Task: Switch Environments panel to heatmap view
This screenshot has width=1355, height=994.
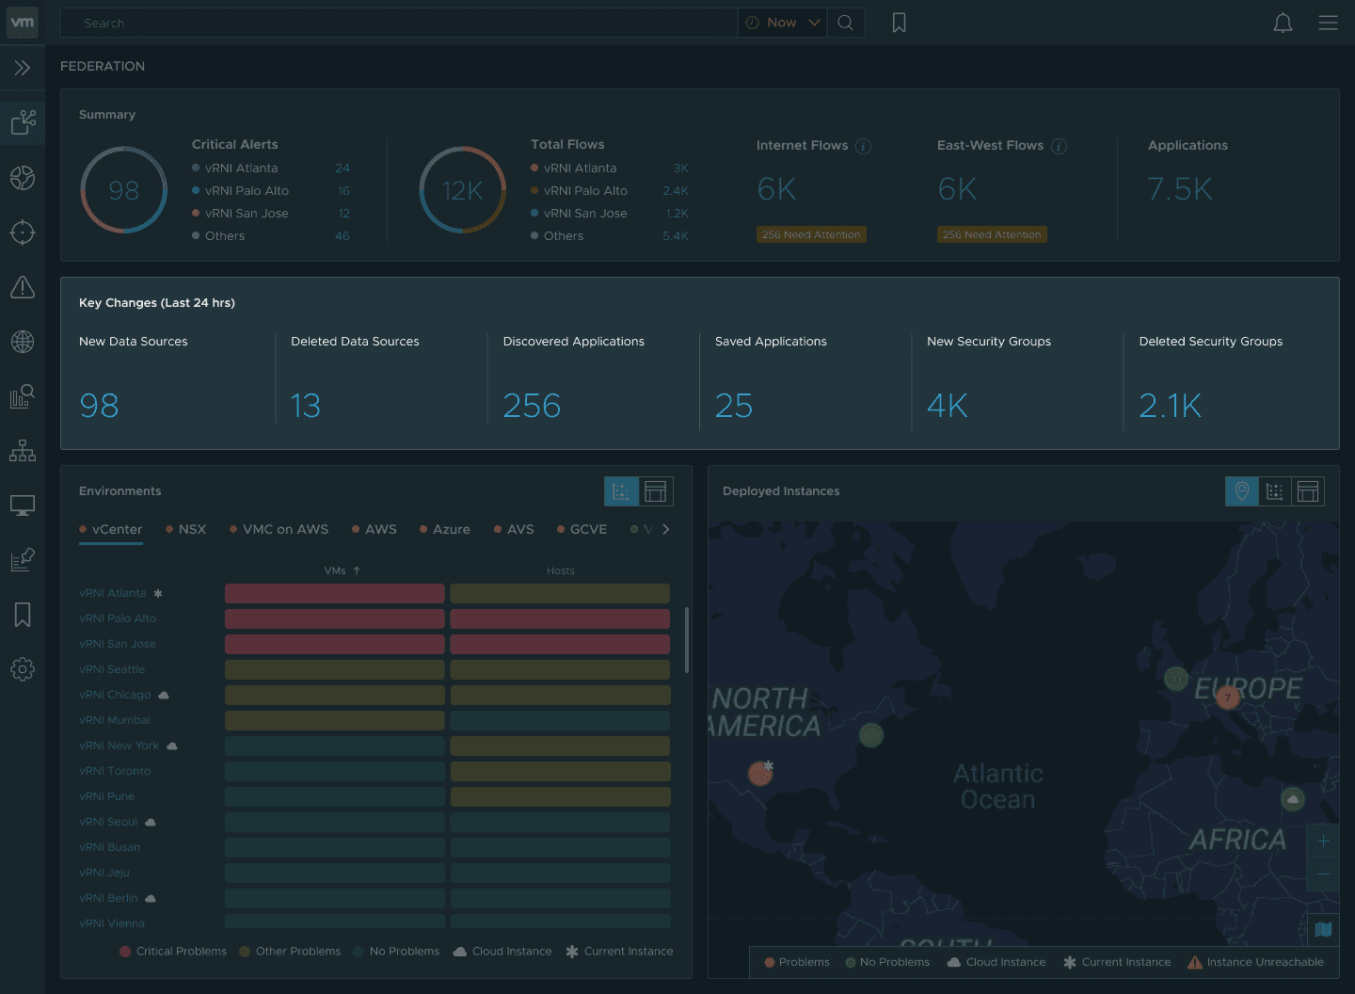Action: [621, 491]
